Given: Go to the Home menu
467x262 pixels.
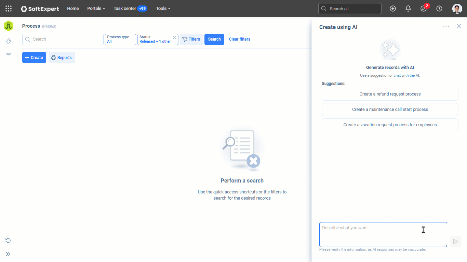Looking at the screenshot, I should [x=73, y=9].
